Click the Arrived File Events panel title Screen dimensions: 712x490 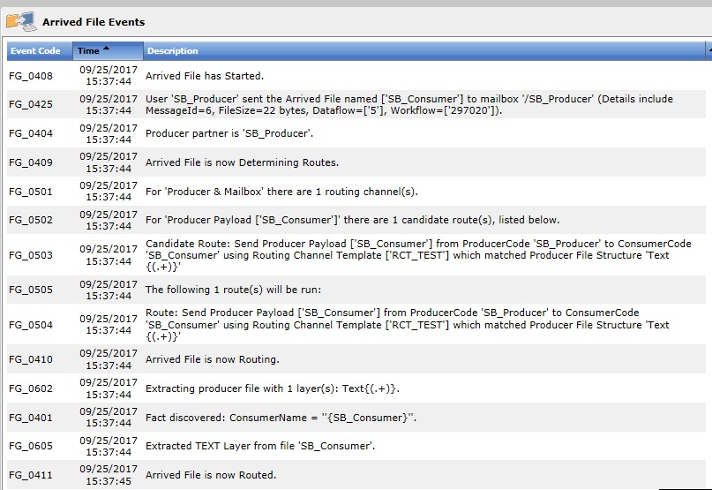pos(93,22)
